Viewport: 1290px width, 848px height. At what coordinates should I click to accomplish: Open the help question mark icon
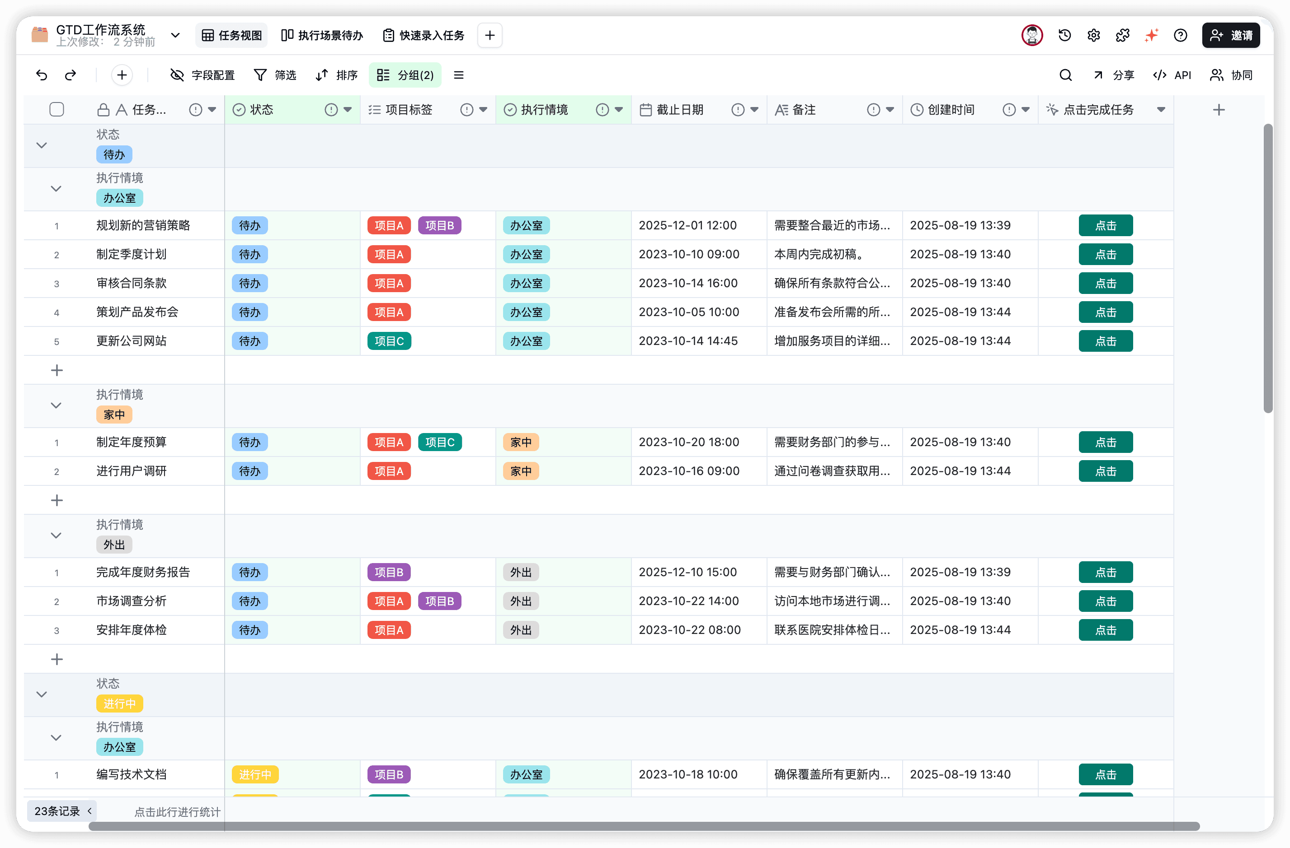[1181, 35]
